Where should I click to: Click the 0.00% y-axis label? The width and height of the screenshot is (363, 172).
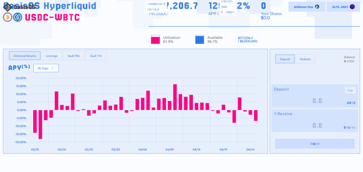pos(22,110)
